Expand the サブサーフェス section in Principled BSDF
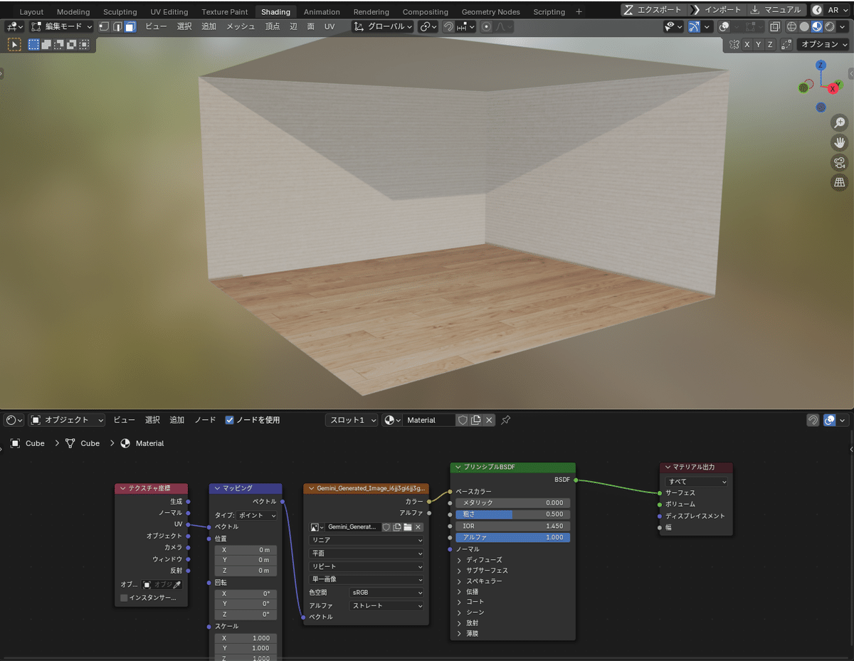This screenshot has width=854, height=661. point(487,571)
